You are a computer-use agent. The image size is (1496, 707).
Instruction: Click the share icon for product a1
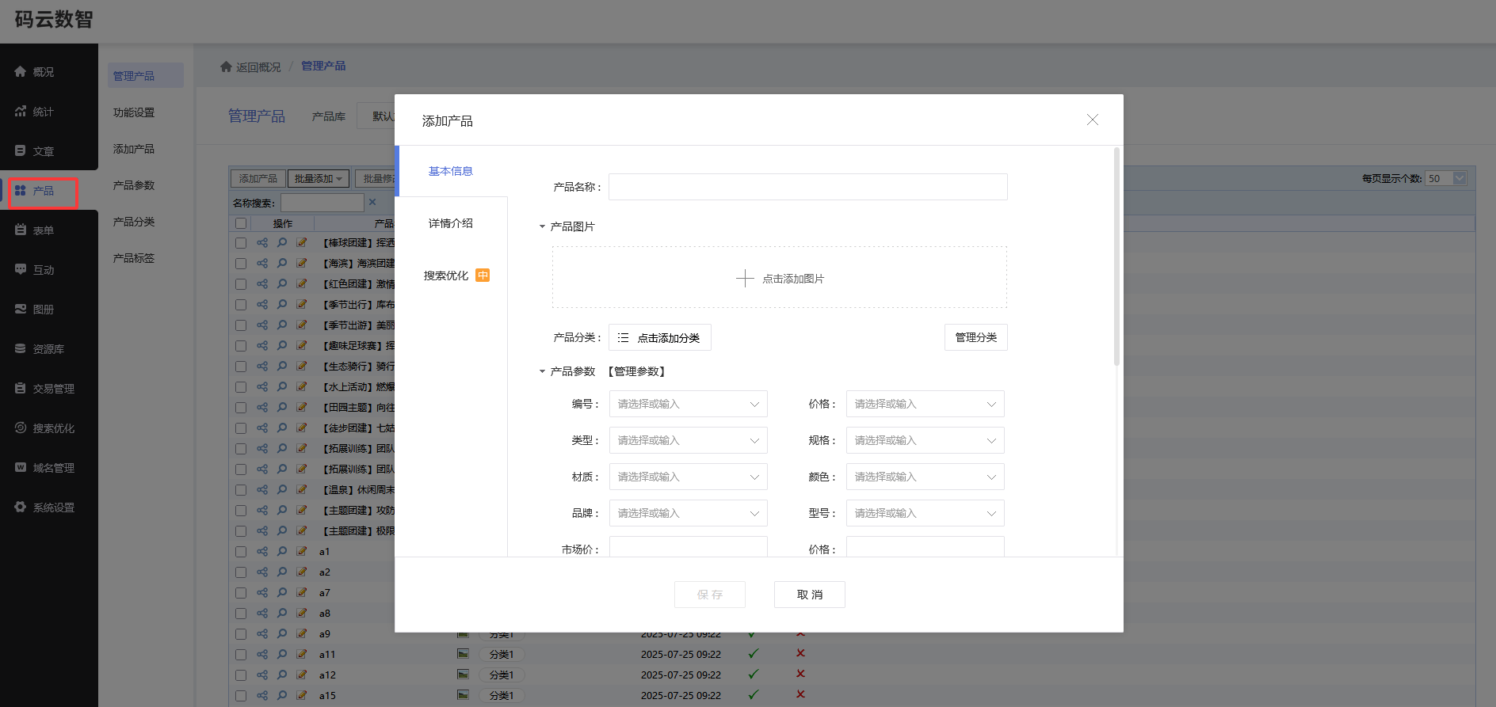tap(262, 552)
